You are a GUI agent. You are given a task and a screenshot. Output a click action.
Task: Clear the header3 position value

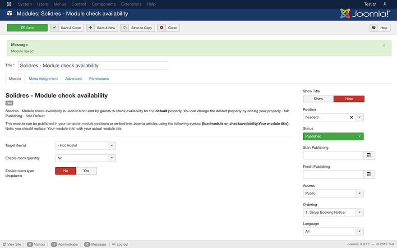click(351, 117)
